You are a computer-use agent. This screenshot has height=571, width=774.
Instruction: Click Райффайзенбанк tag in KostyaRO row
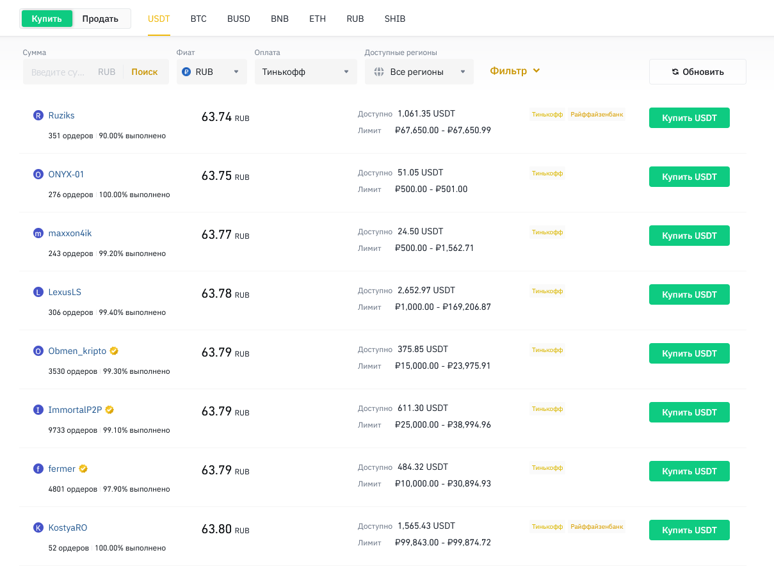point(597,527)
